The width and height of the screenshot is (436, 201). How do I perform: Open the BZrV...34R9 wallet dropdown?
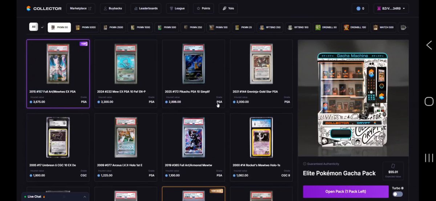[391, 8]
